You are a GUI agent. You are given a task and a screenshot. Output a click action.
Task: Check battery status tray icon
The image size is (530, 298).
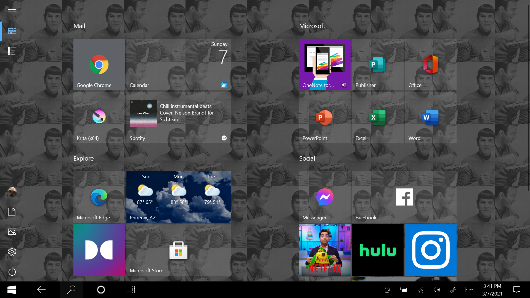point(404,290)
